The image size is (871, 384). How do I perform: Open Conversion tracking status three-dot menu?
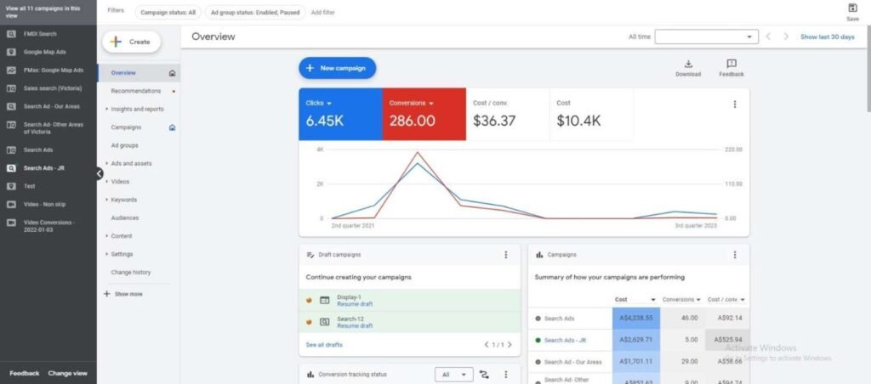point(505,375)
